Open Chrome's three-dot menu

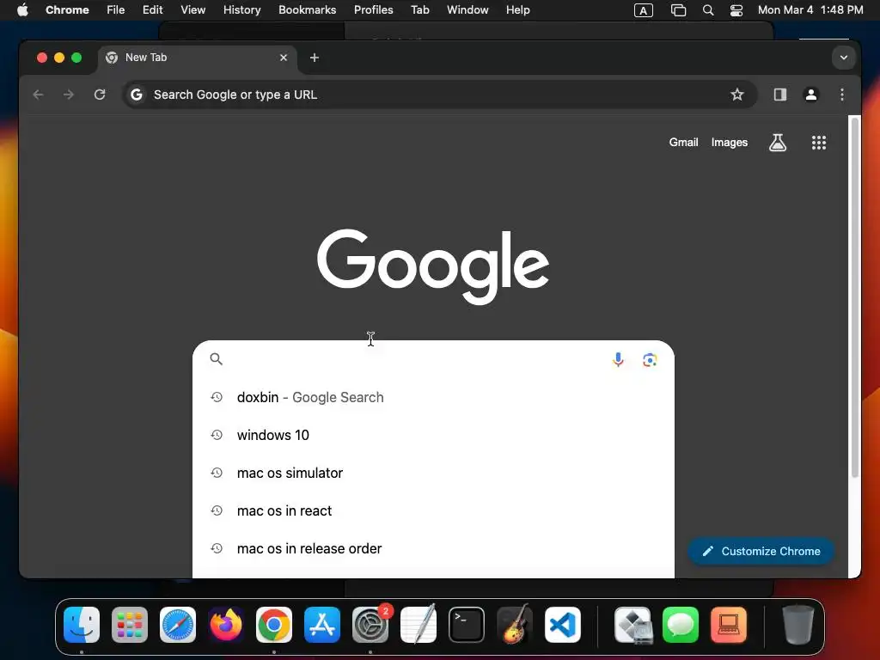click(x=842, y=95)
